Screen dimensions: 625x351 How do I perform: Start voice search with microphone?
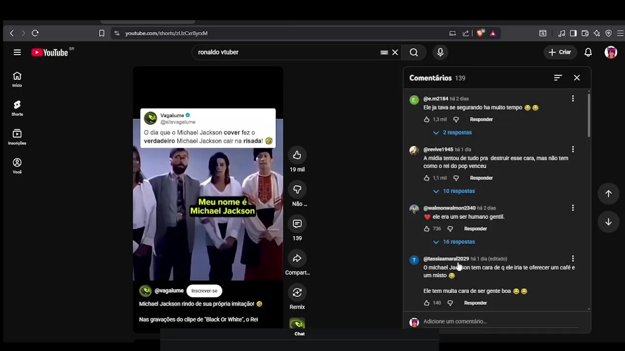pos(440,52)
